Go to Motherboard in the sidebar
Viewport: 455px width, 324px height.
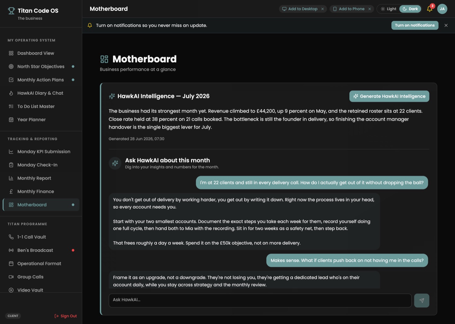[41, 205]
